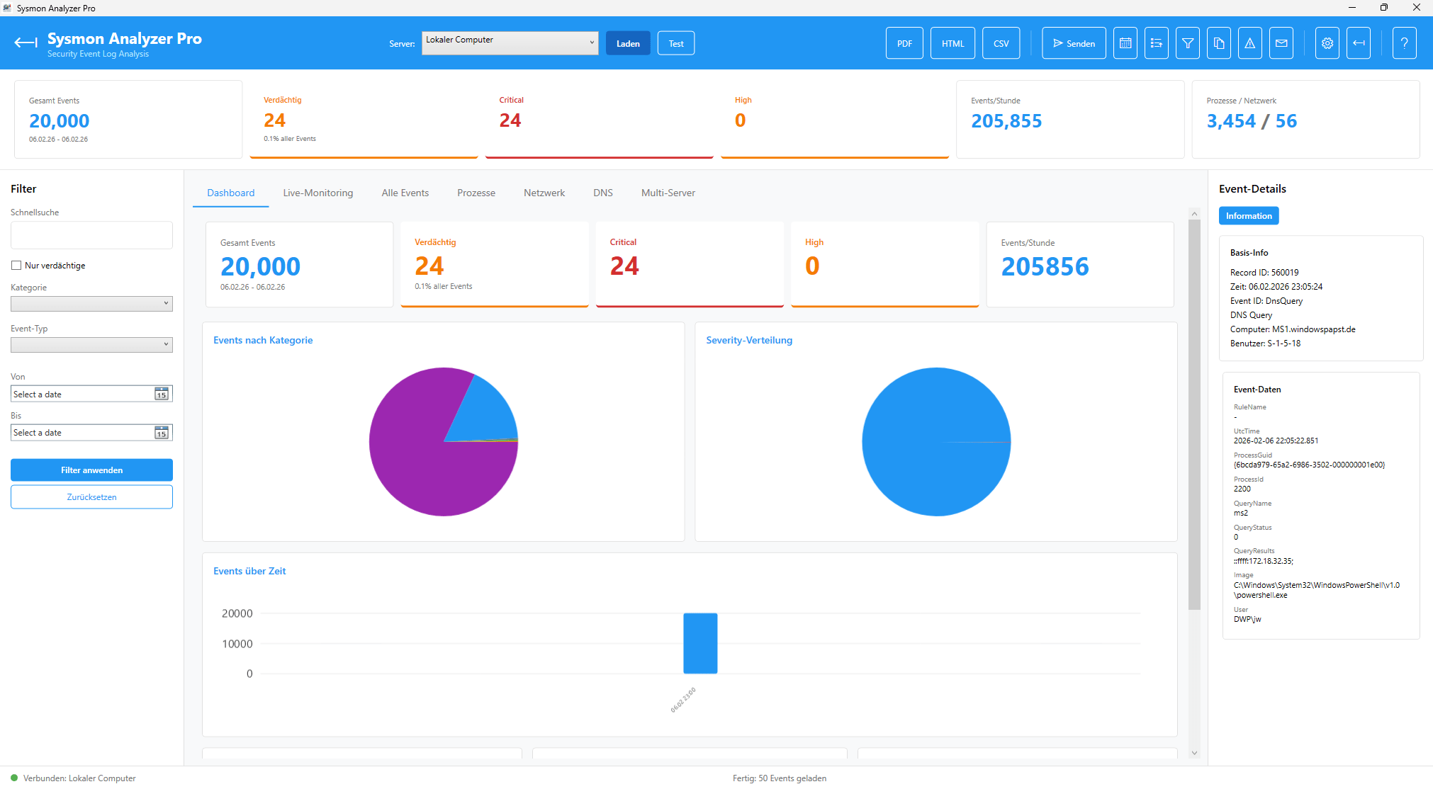The width and height of the screenshot is (1433, 789).
Task: Click the calendar icon in top toolbar
Action: coord(1125,43)
